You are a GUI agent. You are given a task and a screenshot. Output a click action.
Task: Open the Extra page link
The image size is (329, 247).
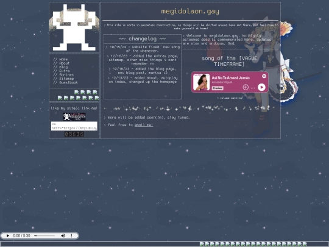coord(64,71)
